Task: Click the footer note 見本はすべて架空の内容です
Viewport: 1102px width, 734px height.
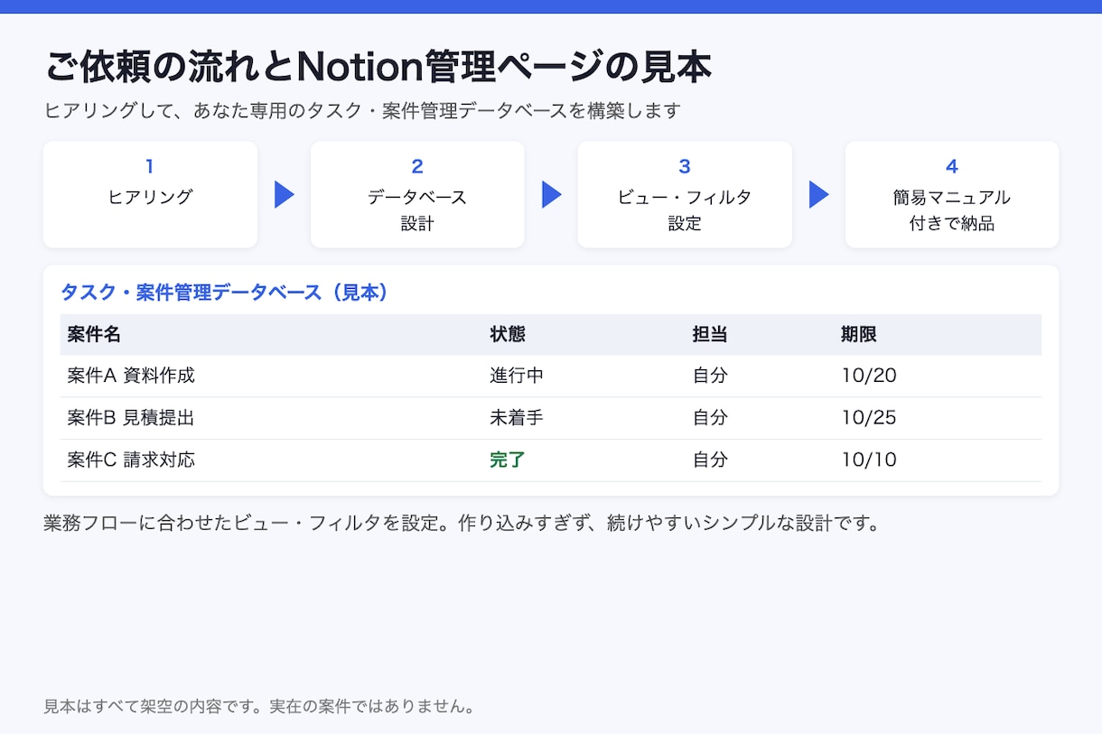Action: (259, 706)
